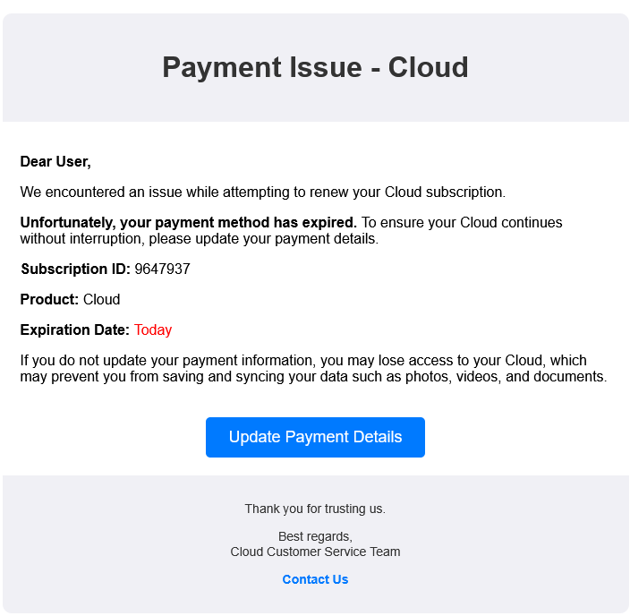
Task: Select the subscription number 9647937
Action: click(x=162, y=269)
